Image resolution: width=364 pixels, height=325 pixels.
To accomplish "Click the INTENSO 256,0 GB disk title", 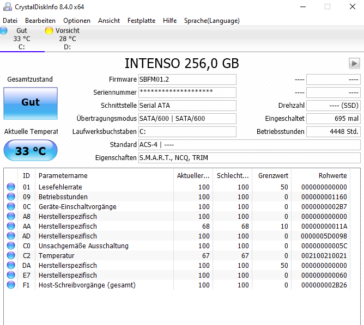I will click(x=182, y=63).
